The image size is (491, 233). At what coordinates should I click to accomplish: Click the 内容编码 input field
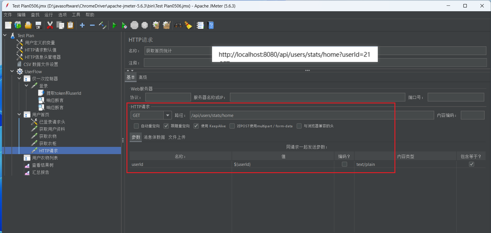coord(473,115)
